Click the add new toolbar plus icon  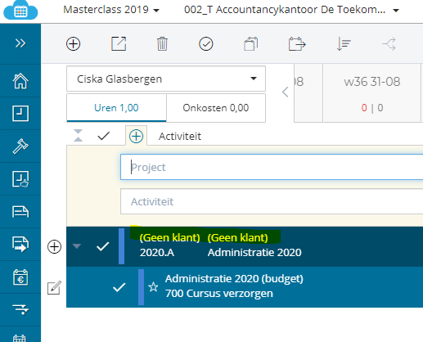click(x=73, y=44)
